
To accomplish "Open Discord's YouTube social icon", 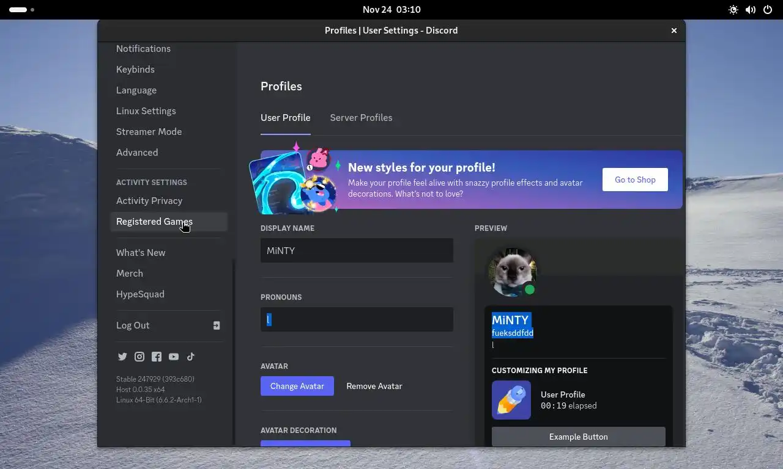I will pyautogui.click(x=174, y=357).
